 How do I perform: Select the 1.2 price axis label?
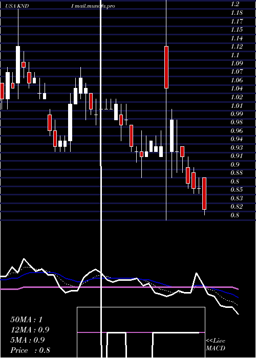tap(235, 4)
